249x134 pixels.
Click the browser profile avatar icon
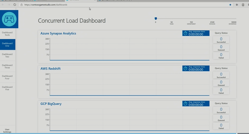[243, 5]
